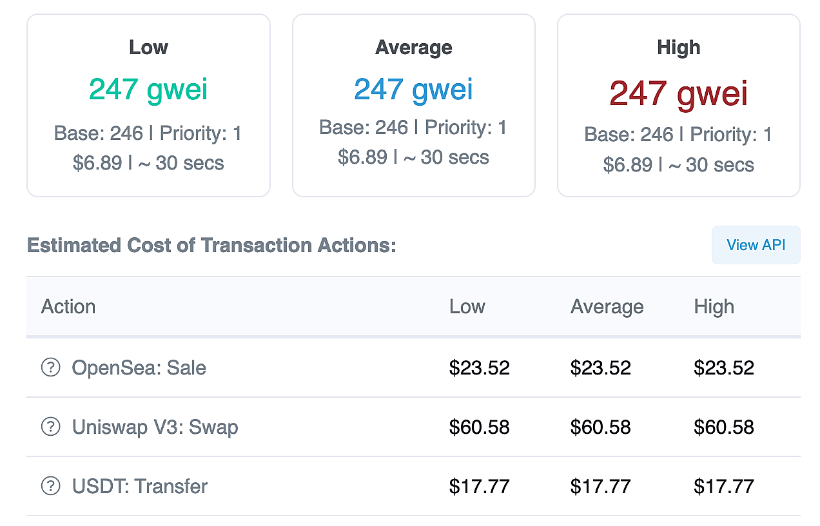Click the Action column header
The height and width of the screenshot is (526, 820).
click(x=68, y=306)
